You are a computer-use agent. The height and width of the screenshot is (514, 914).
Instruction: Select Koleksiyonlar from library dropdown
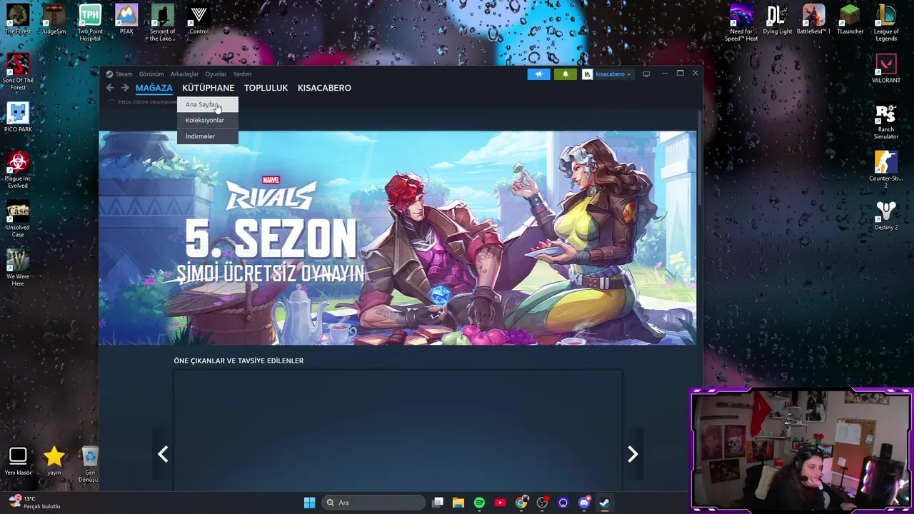point(207,120)
